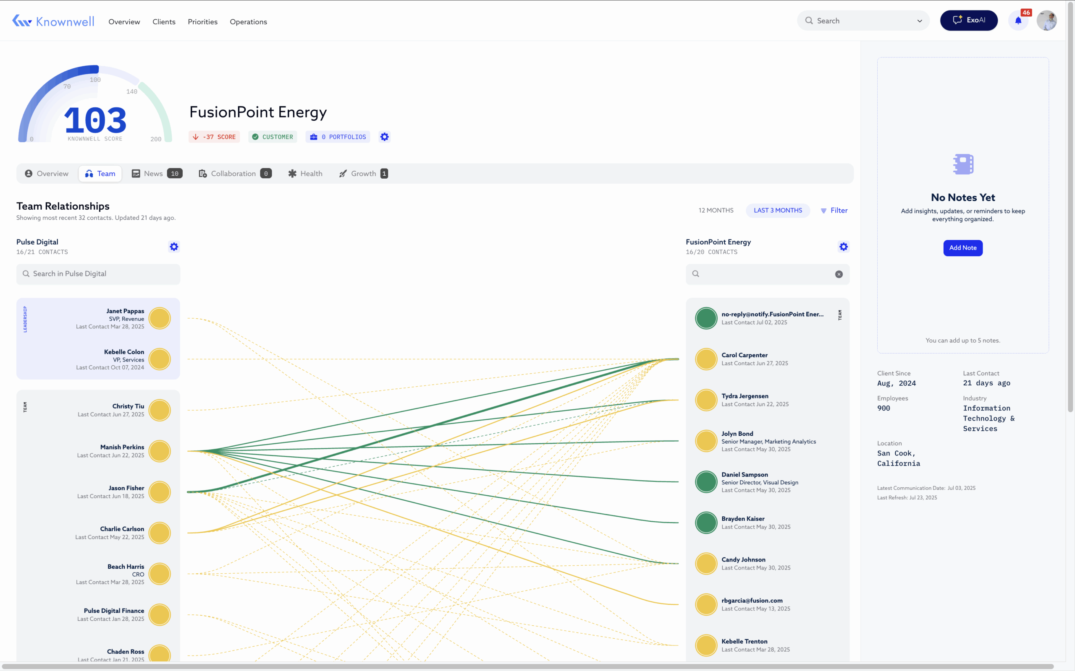This screenshot has width=1075, height=671.
Task: Click Brayden Kaiser green contact circle
Action: (x=706, y=523)
